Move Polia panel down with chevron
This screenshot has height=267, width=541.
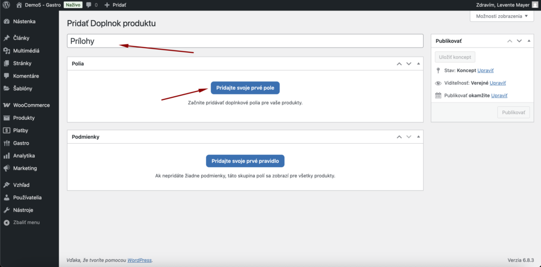pyautogui.click(x=408, y=63)
